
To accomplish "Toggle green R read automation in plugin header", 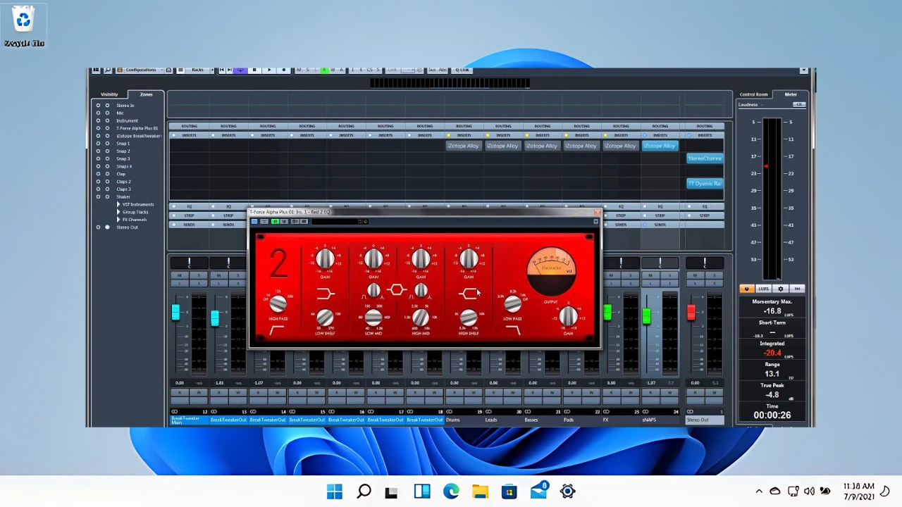I will (275, 221).
